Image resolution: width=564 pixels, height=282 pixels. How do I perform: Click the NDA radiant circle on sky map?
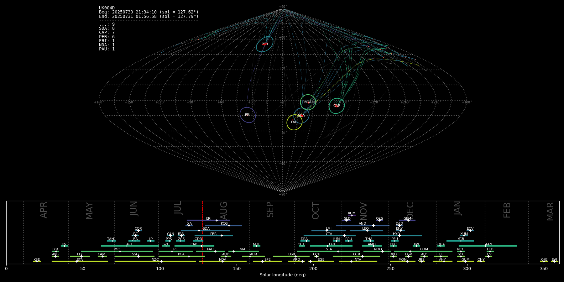(x=308, y=102)
